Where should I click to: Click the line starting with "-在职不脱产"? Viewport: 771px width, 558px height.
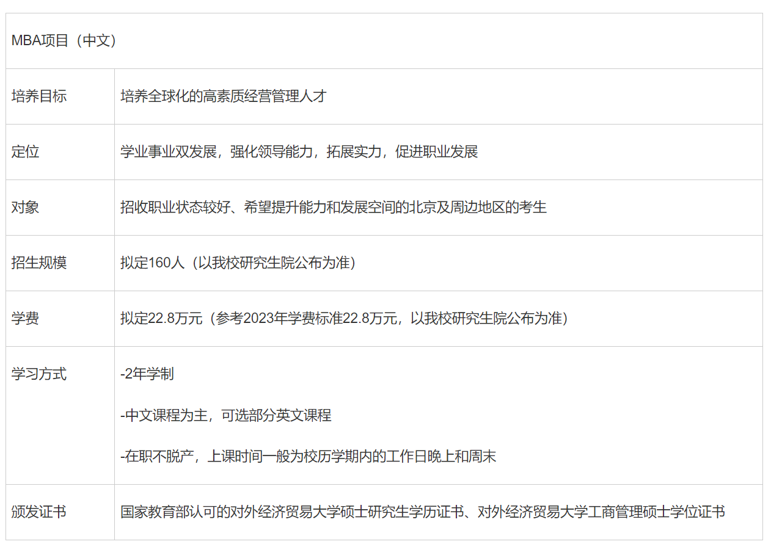tap(308, 457)
